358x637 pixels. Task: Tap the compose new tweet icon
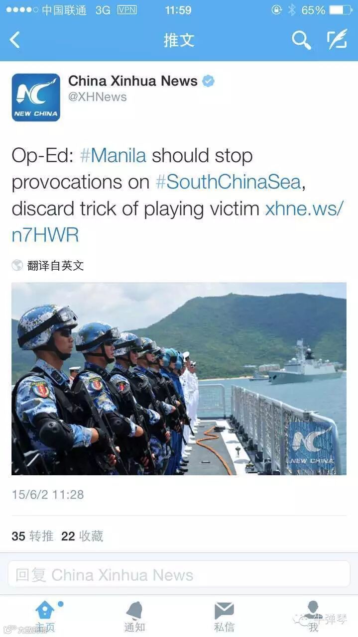337,40
